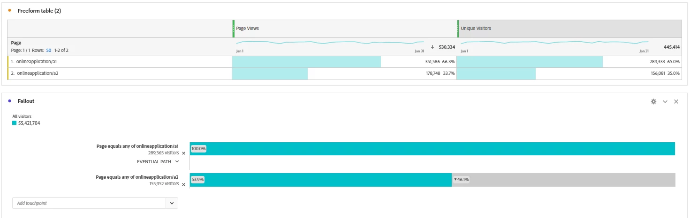Select the Unique Visitors column header
The height and width of the screenshot is (218, 690).
point(569,29)
